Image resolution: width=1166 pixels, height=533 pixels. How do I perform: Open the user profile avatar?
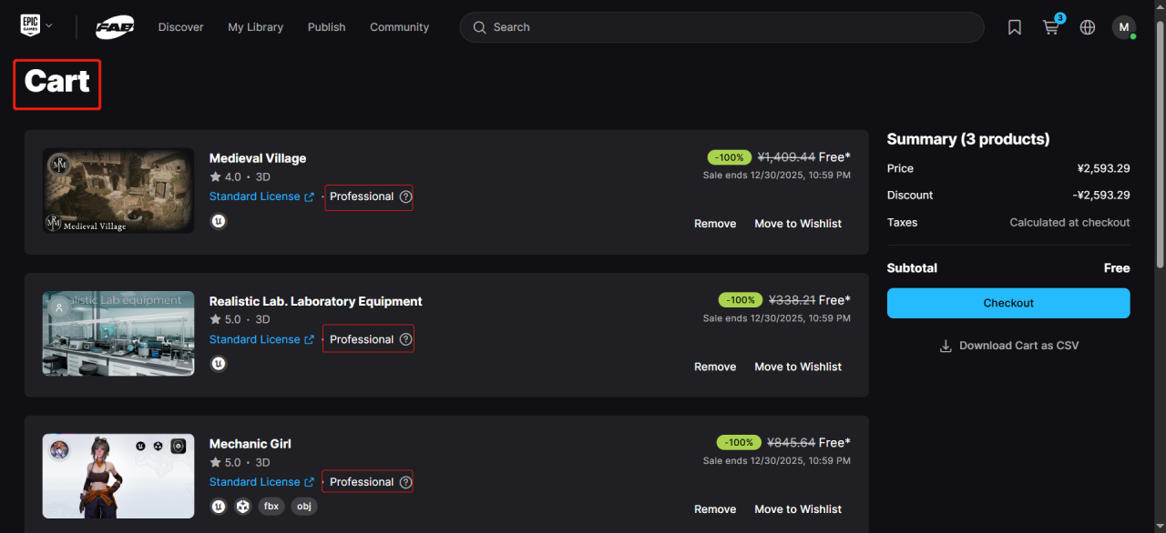(1123, 27)
